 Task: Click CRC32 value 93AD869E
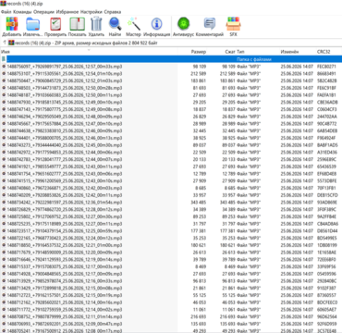[327, 203]
